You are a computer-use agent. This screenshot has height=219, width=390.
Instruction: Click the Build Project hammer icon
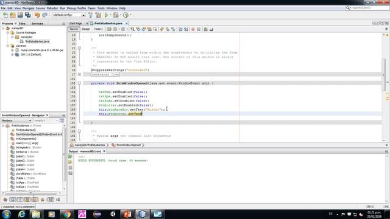click(x=91, y=15)
